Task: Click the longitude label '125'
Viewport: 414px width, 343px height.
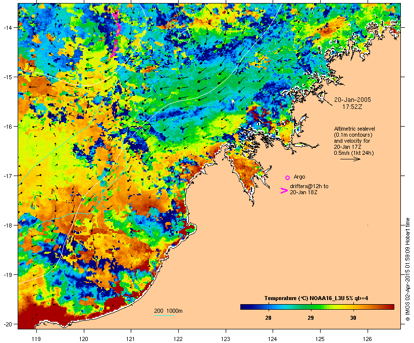Action: coord(320,339)
